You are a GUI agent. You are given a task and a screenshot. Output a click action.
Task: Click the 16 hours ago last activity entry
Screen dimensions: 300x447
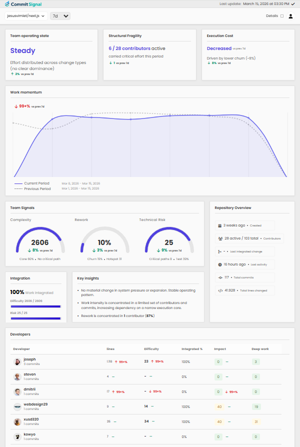[245, 264]
